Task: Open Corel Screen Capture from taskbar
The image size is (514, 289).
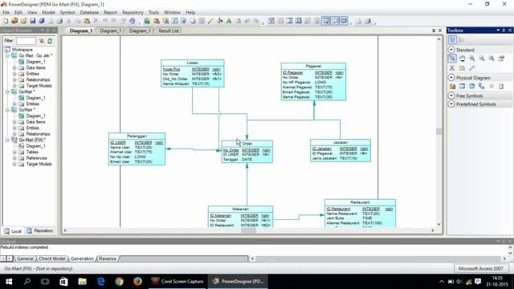Action: [x=177, y=282]
